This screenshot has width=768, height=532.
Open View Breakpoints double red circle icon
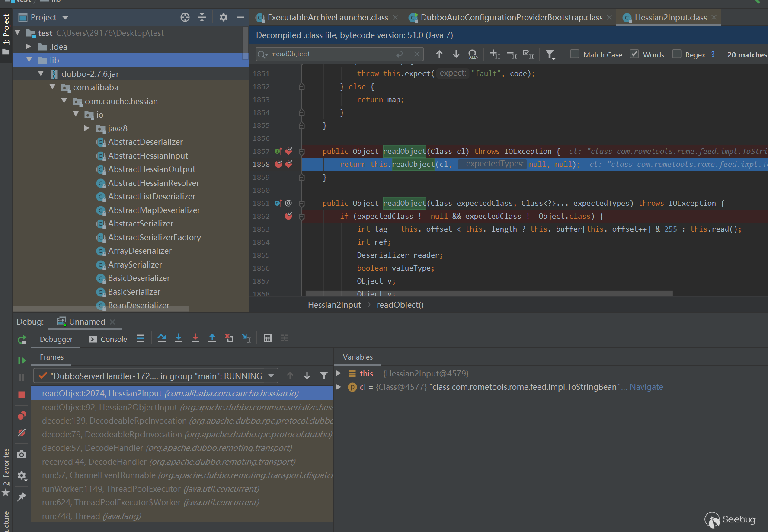pos(22,416)
